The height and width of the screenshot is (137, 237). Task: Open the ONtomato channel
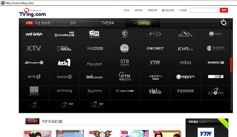pos(94,77)
